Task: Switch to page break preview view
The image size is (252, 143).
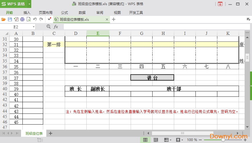Action: click(x=155, y=140)
